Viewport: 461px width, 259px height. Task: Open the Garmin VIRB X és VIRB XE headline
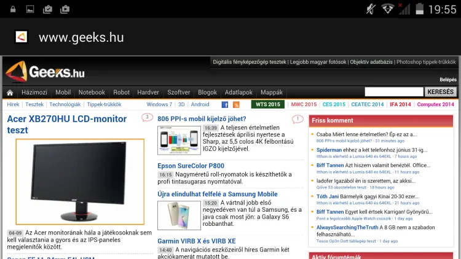tap(197, 241)
